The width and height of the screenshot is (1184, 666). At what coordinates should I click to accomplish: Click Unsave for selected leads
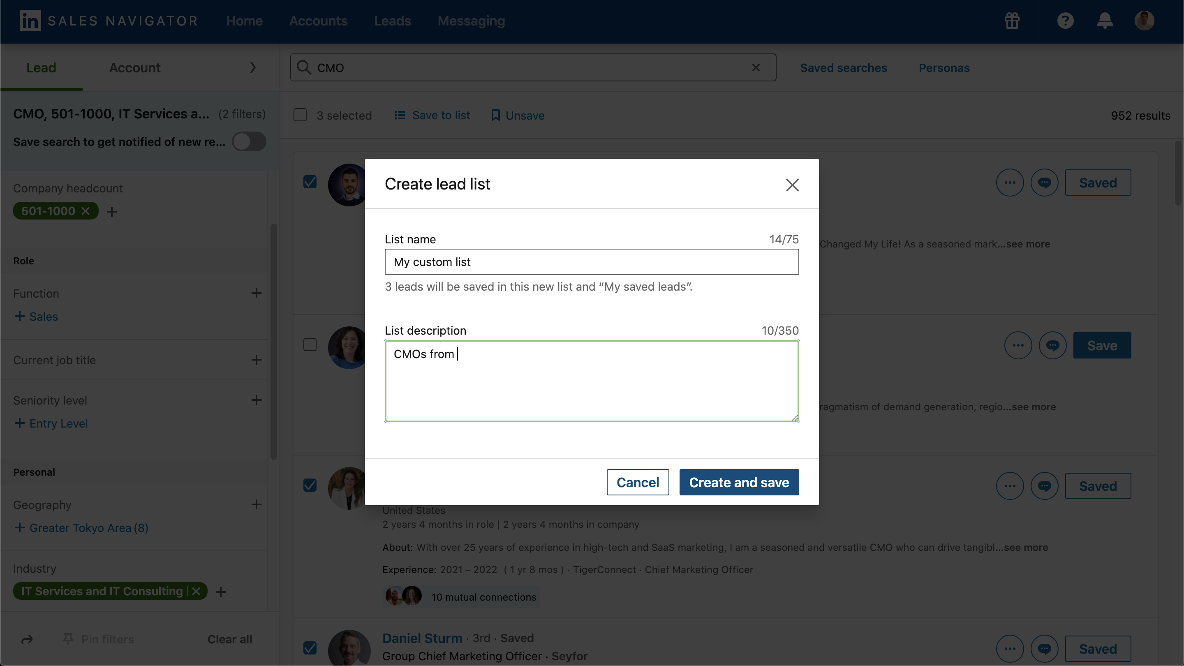[x=518, y=115]
